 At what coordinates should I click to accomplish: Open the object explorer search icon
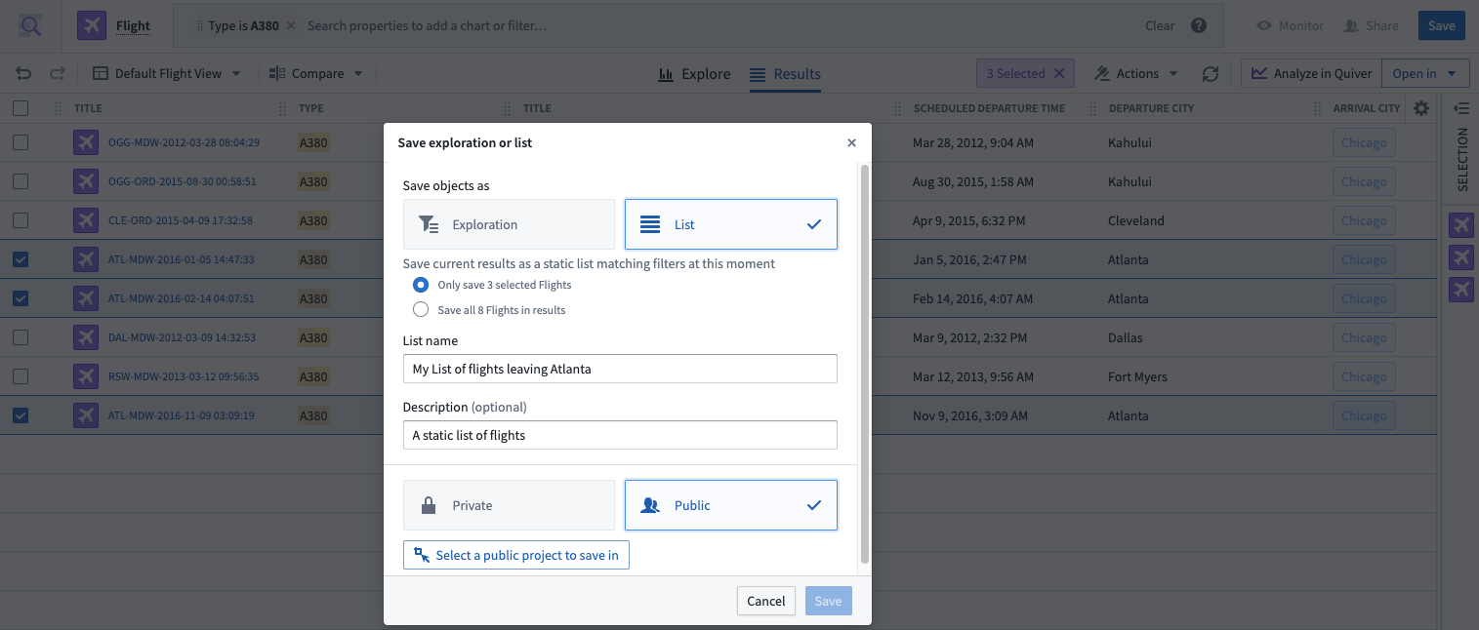pos(30,26)
